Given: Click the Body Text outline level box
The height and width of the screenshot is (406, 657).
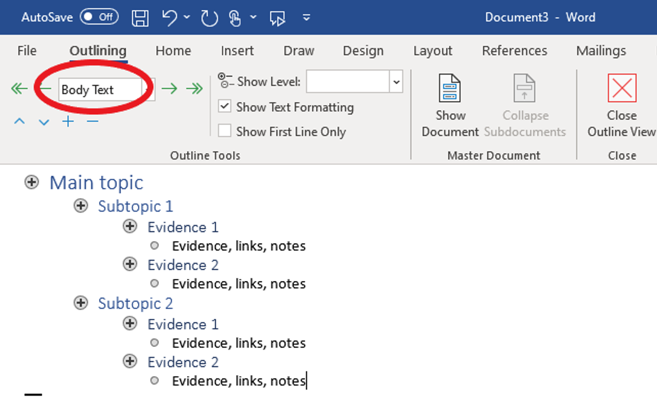Looking at the screenshot, I should point(100,90).
